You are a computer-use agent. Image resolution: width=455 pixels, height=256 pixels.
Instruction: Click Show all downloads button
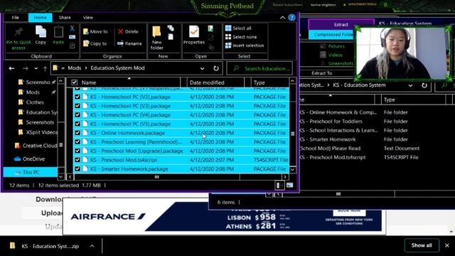[x=422, y=245]
